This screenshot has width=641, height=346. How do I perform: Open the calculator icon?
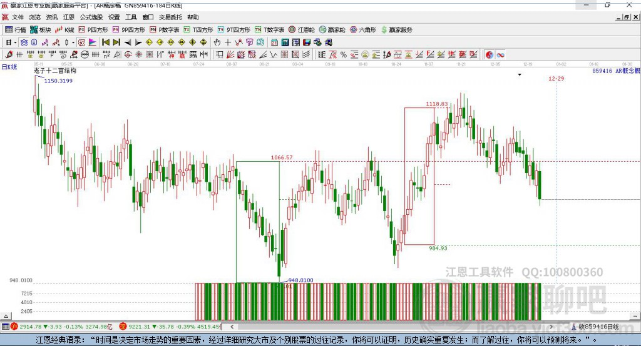[285, 42]
